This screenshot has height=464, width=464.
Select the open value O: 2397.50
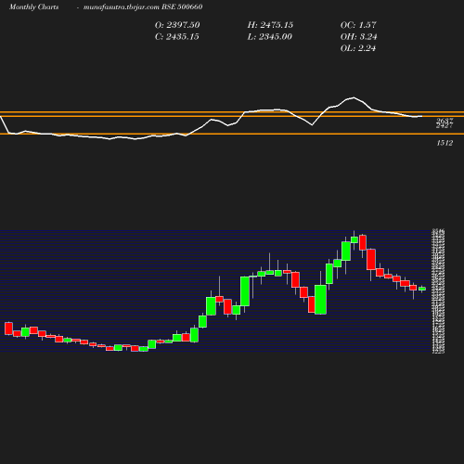[x=177, y=25]
